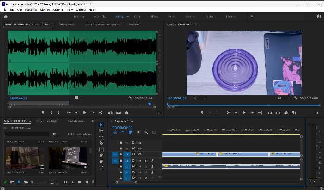Switch to the Media Browser tab
The image size is (324, 190).
pyautogui.click(x=76, y=121)
